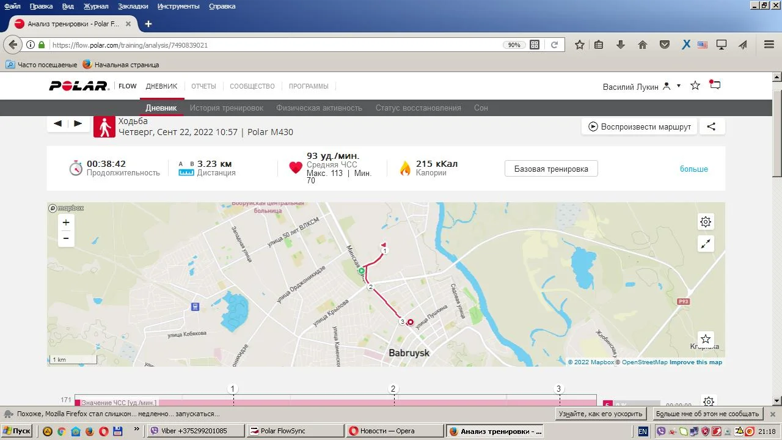Open the Журнал menu in Firefox
This screenshot has width=782, height=440.
click(96, 6)
